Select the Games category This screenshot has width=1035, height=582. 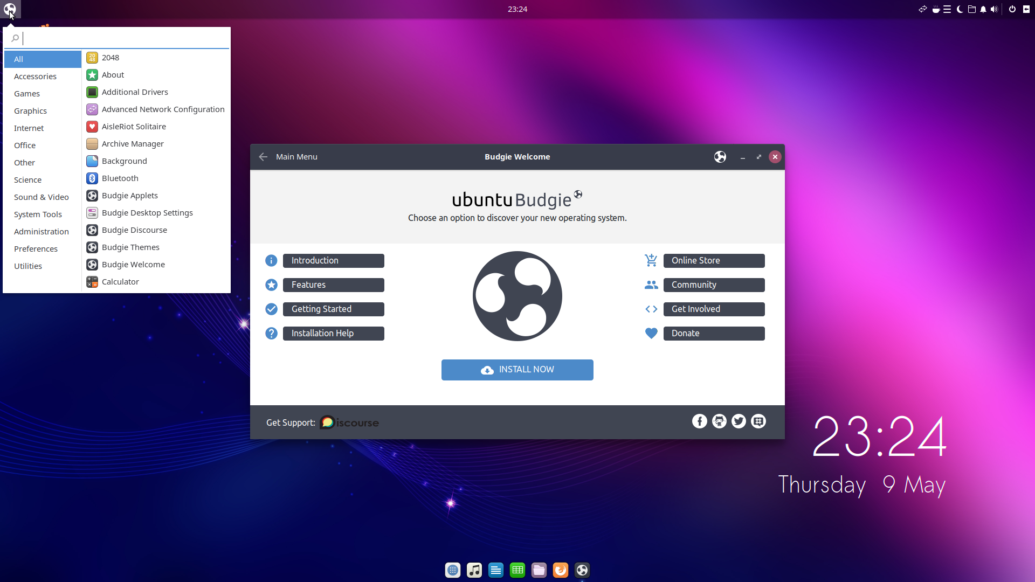[x=43, y=94]
